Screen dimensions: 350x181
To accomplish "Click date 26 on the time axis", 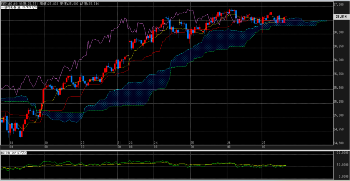I will 229,143.
